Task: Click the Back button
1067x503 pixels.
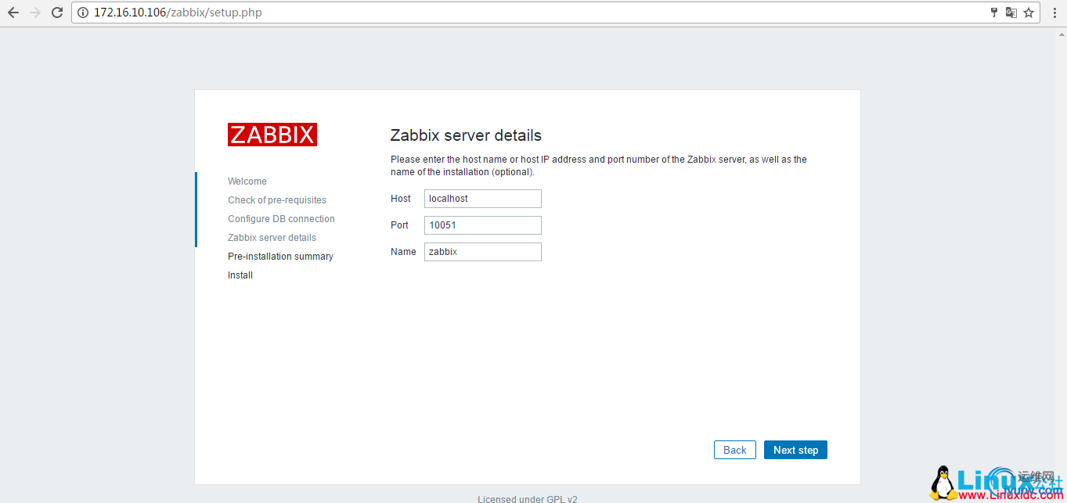Action: [735, 450]
